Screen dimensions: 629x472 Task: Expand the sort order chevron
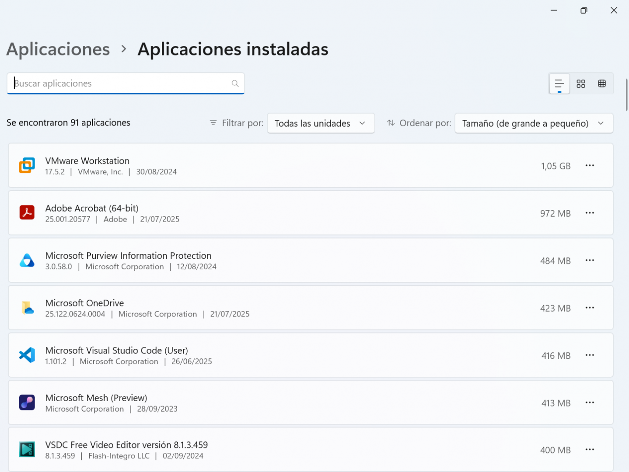pyautogui.click(x=601, y=123)
